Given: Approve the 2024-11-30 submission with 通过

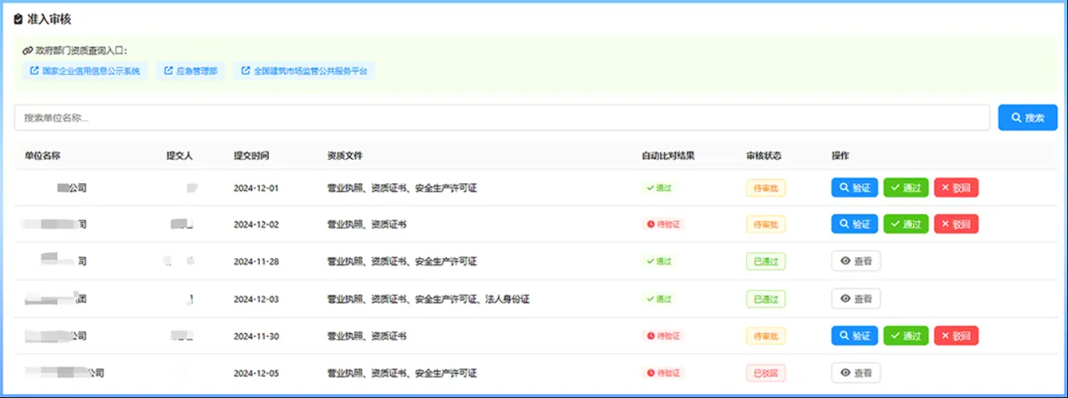Looking at the screenshot, I should click(905, 336).
